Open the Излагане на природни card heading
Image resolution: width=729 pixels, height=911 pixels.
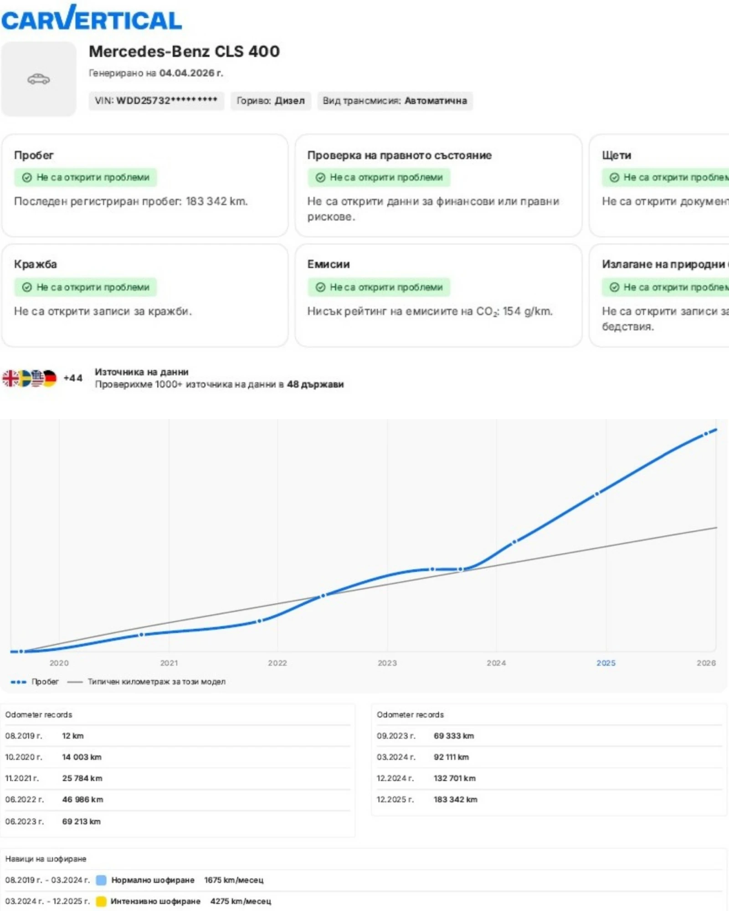pos(665,264)
